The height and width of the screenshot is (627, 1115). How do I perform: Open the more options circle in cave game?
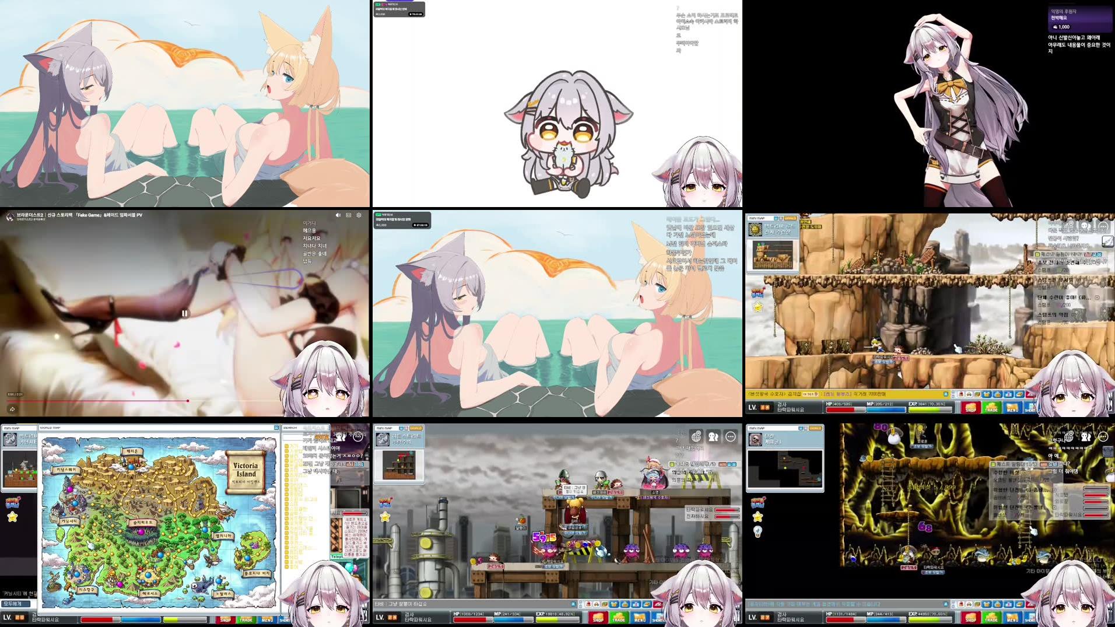[x=1103, y=436]
